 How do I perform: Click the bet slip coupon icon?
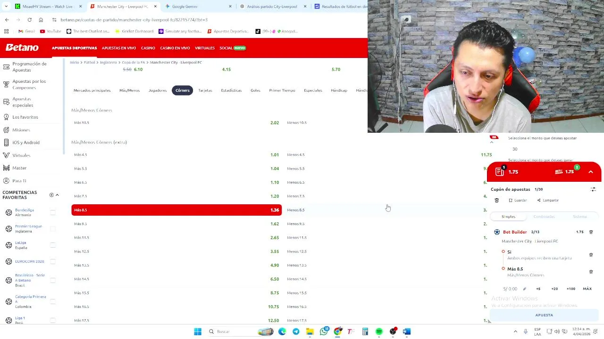click(500, 172)
